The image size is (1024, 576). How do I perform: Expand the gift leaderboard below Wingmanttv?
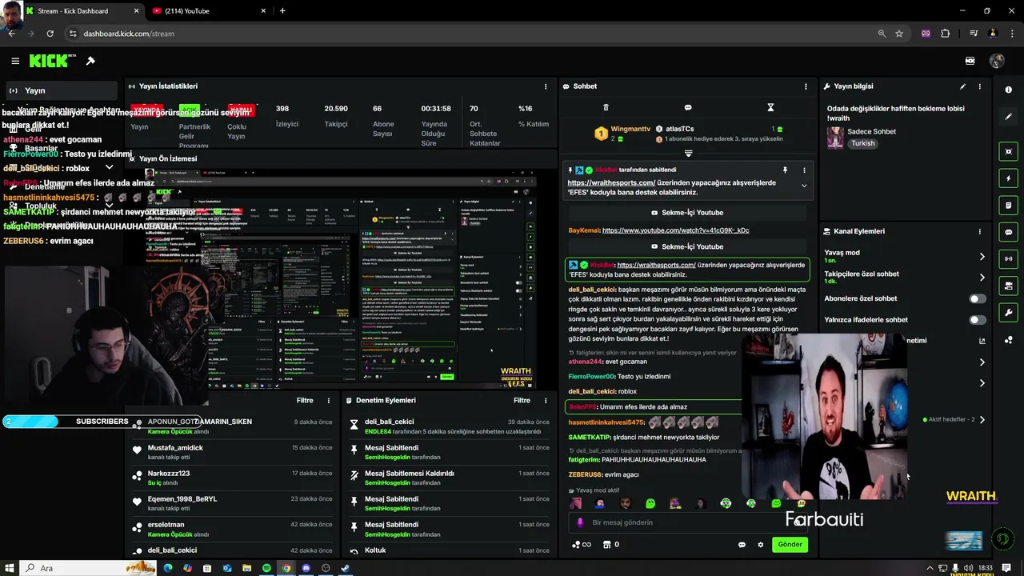pyautogui.click(x=688, y=154)
